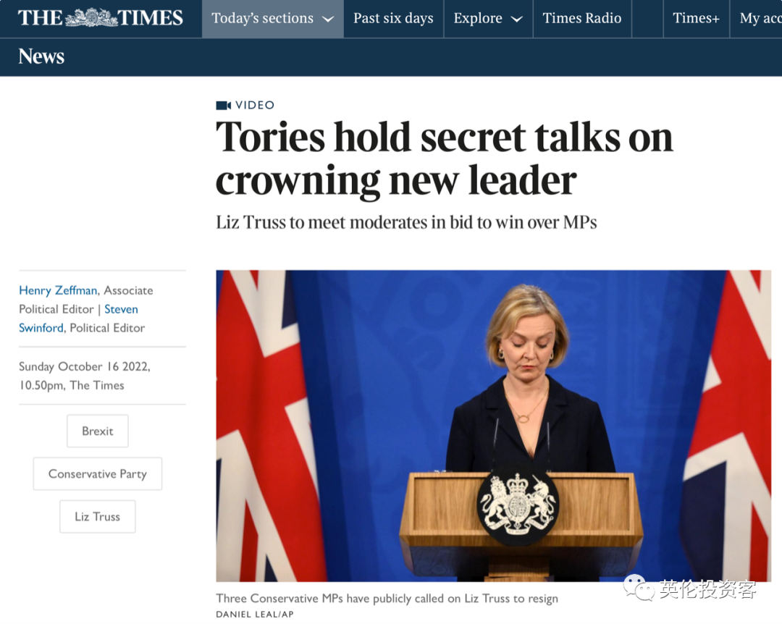Open Past six days tab
Image resolution: width=782 pixels, height=624 pixels.
click(x=393, y=18)
